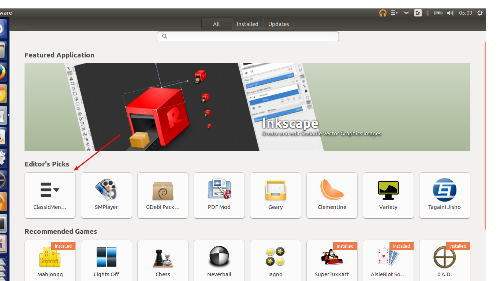
Task: Open the Wi-Fi network menu
Action: click(406, 13)
